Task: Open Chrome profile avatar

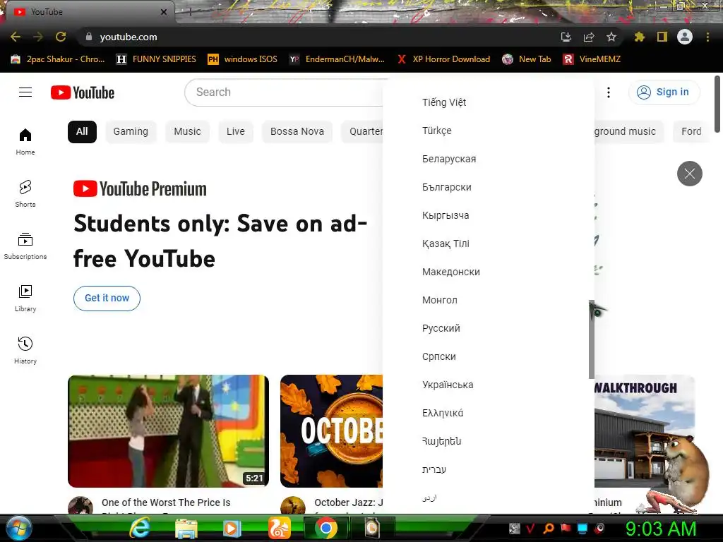Action: pos(685,37)
